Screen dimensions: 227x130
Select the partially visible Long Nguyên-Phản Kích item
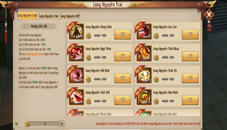coord(100,113)
